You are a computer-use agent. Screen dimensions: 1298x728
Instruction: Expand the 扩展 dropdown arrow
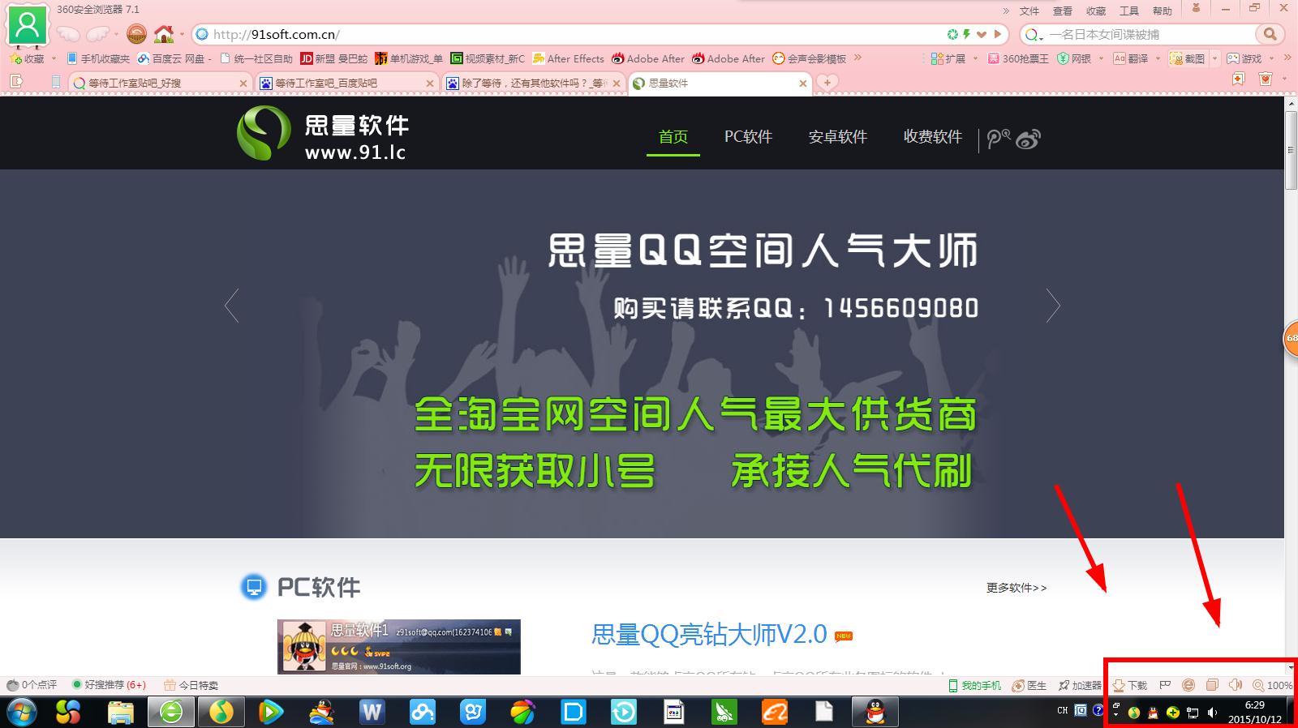[976, 58]
